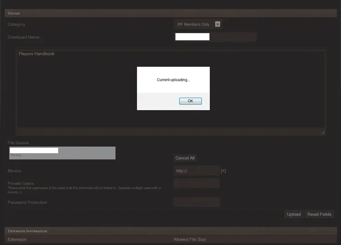341x245 pixels.
Task: Add another mirror with the [+] link
Action: [x=223, y=171]
